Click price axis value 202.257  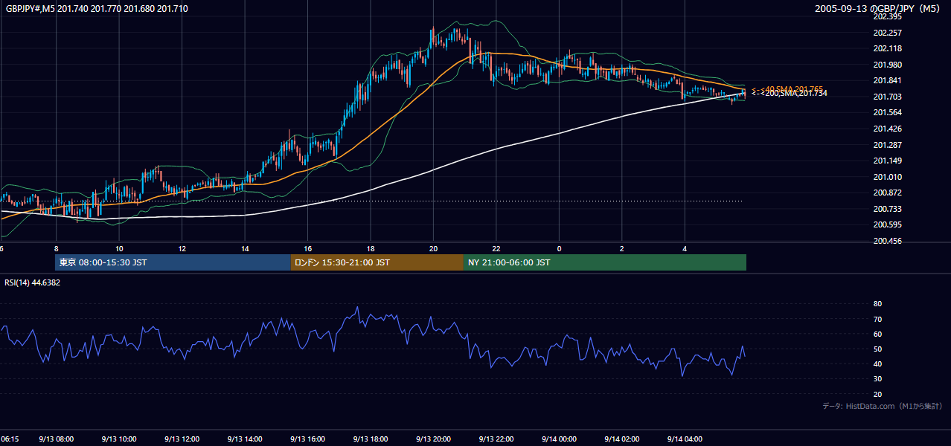tap(887, 33)
